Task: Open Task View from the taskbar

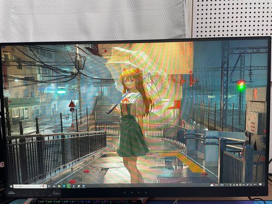Action: 49,186
